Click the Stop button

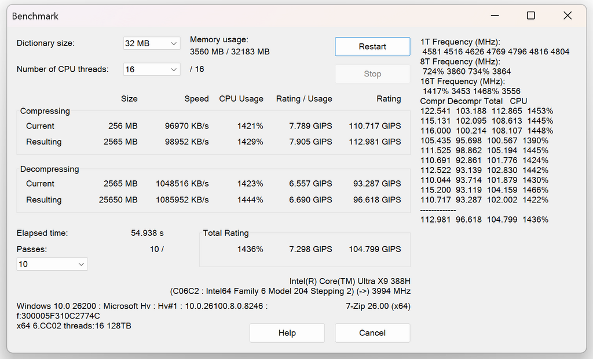point(372,73)
